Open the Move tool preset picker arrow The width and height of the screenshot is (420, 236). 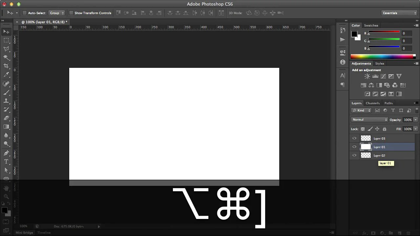[17, 13]
